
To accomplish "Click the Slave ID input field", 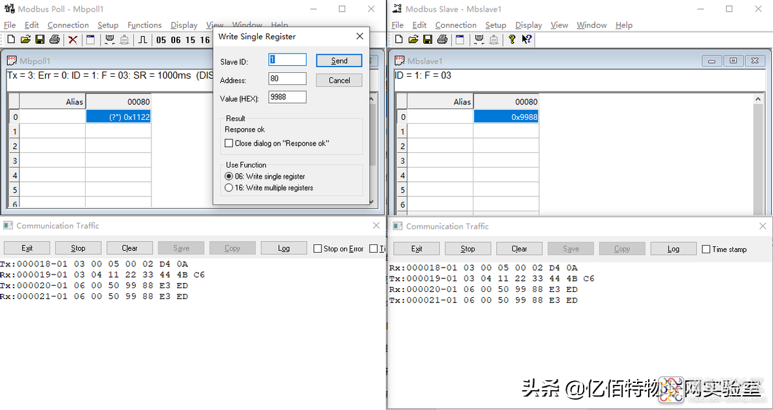I will pyautogui.click(x=287, y=59).
